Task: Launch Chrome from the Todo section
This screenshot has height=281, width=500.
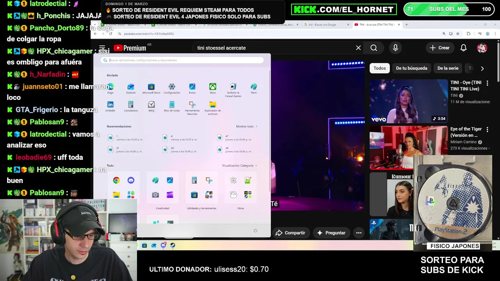Action: (116, 180)
